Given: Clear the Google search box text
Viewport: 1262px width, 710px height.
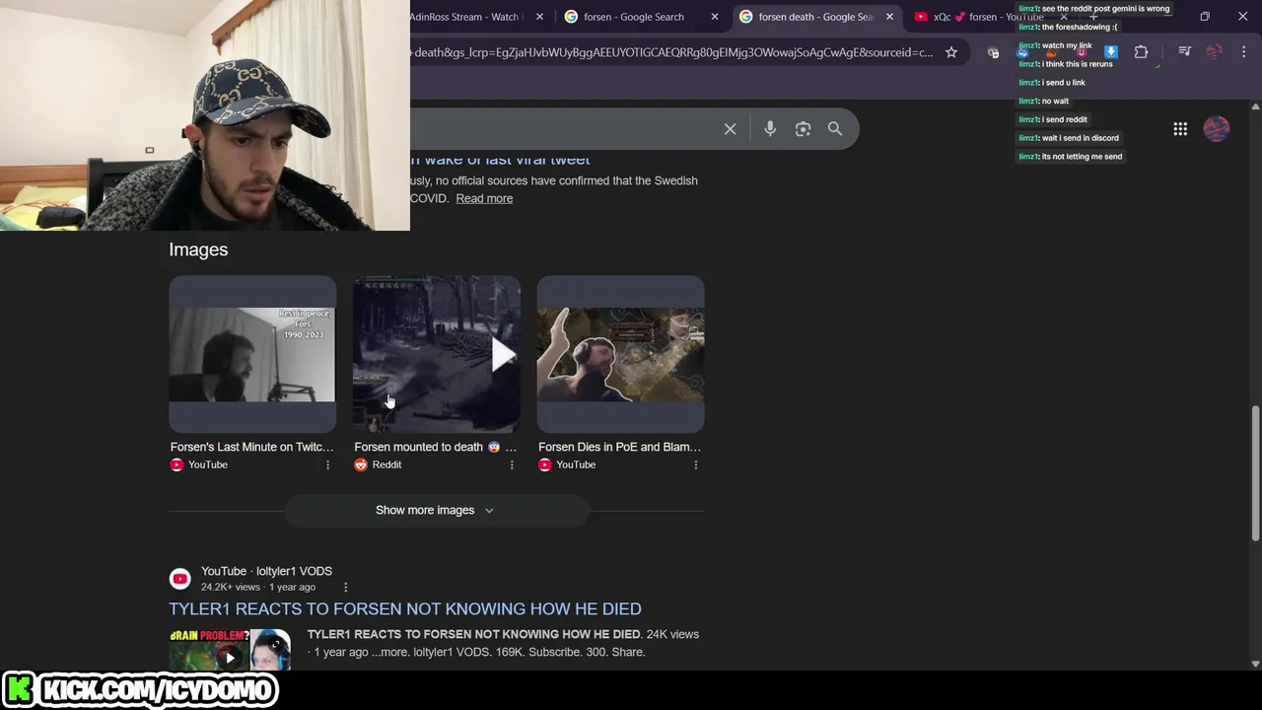Looking at the screenshot, I should 730,129.
